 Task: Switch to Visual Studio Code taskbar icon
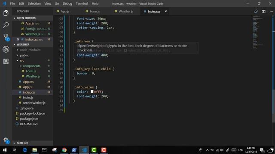coord(84,150)
